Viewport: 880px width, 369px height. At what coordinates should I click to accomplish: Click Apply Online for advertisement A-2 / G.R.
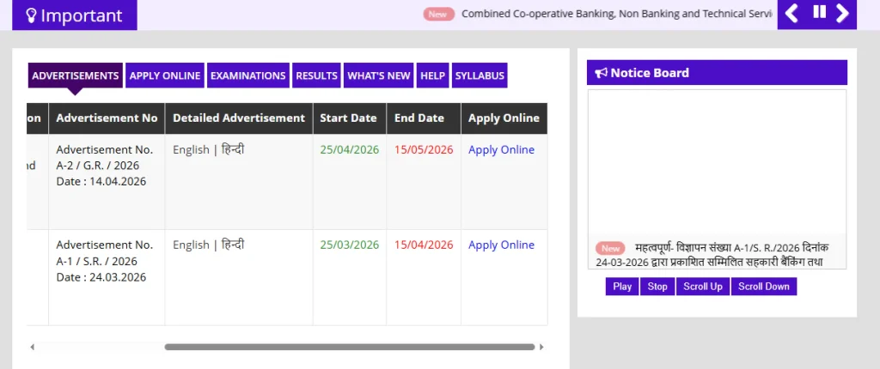tap(501, 150)
